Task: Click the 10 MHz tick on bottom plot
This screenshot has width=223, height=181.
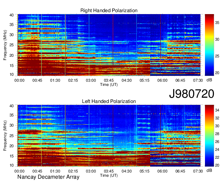Action: tap(11, 165)
